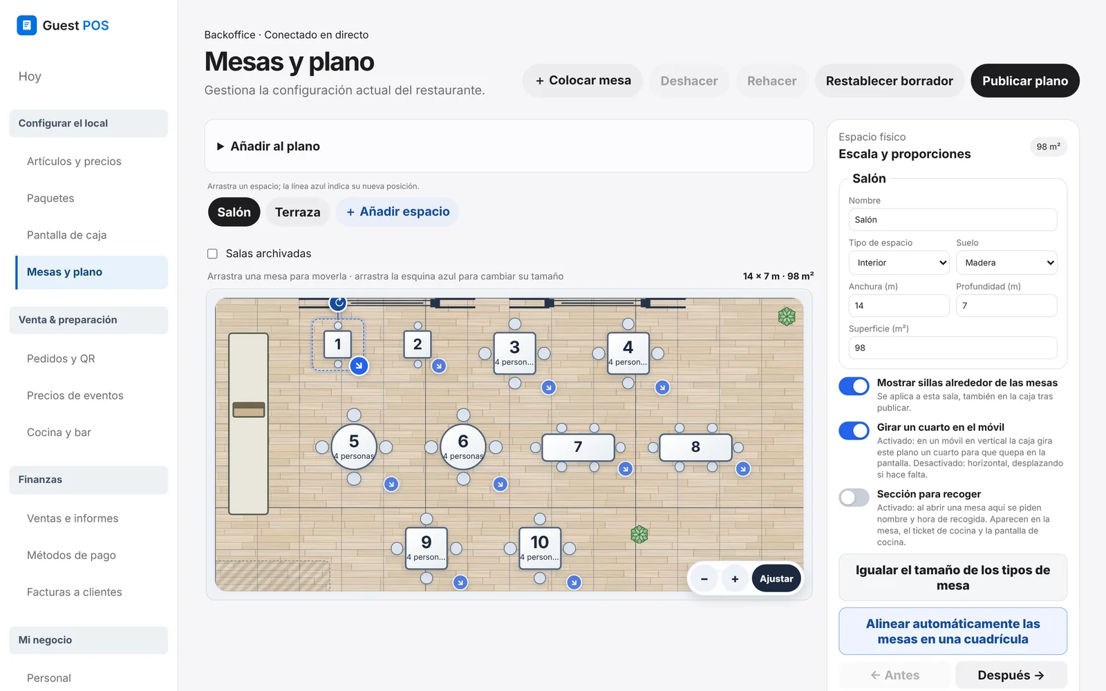This screenshot has width=1106, height=691.
Task: Click the Después arrow button
Action: [1011, 675]
